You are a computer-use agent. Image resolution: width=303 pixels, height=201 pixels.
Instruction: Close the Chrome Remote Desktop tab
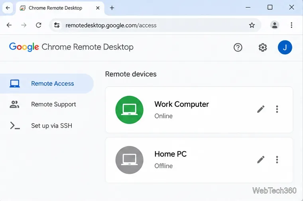click(98, 8)
